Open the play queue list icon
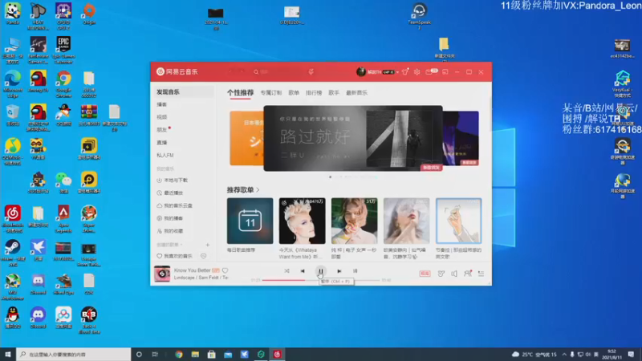 pos(481,274)
